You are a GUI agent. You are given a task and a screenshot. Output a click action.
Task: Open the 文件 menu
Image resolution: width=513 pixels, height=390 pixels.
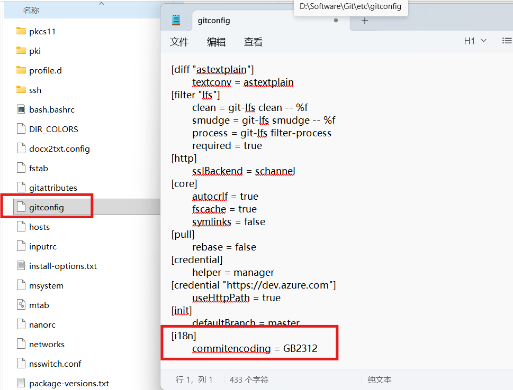[179, 42]
